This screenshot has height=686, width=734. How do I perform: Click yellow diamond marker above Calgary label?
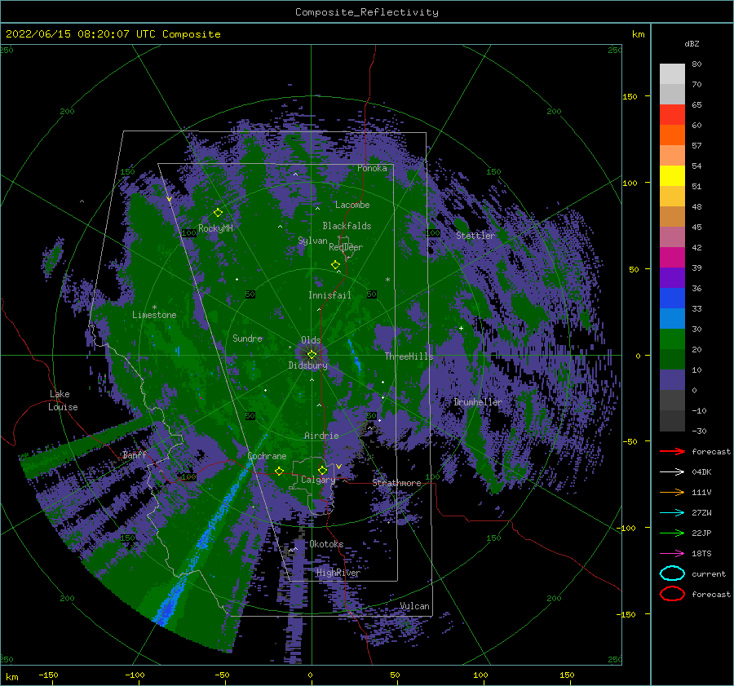click(322, 470)
